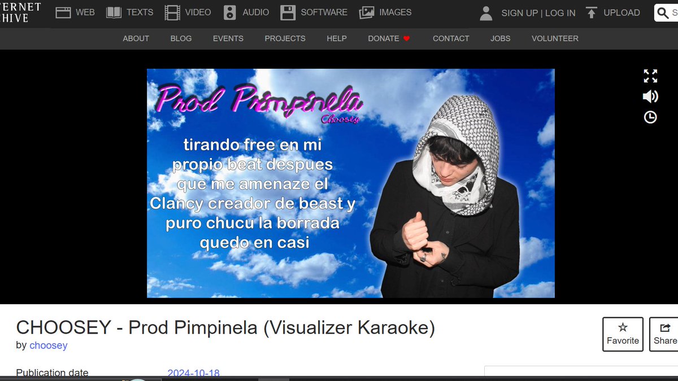Open the Audio speaker icon
678x381 pixels.
[x=230, y=12]
